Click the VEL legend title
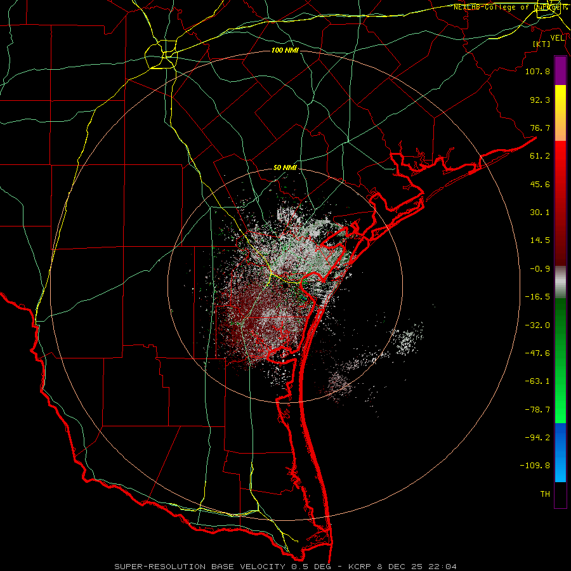 point(557,38)
